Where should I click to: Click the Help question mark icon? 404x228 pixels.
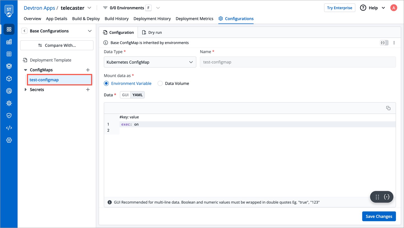pos(363,8)
